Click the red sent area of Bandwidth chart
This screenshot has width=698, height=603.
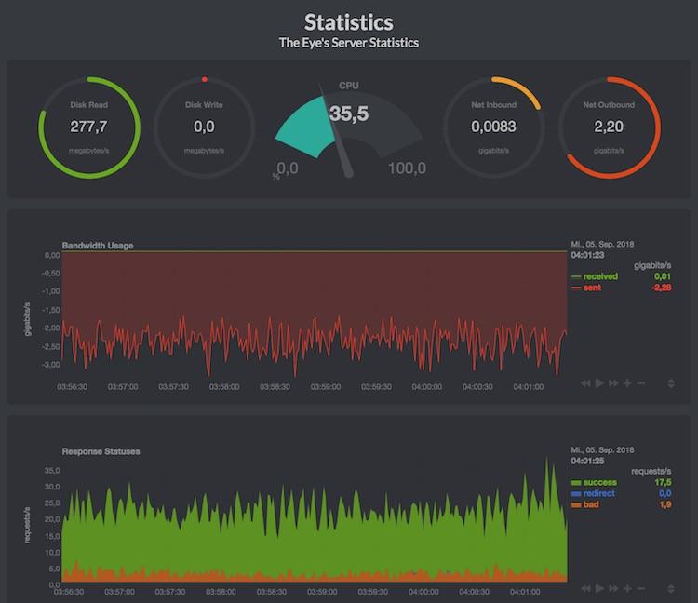tap(314, 289)
